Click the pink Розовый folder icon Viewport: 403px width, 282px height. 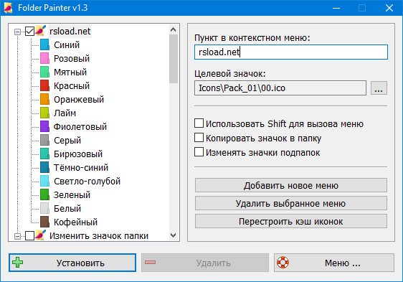(44, 58)
